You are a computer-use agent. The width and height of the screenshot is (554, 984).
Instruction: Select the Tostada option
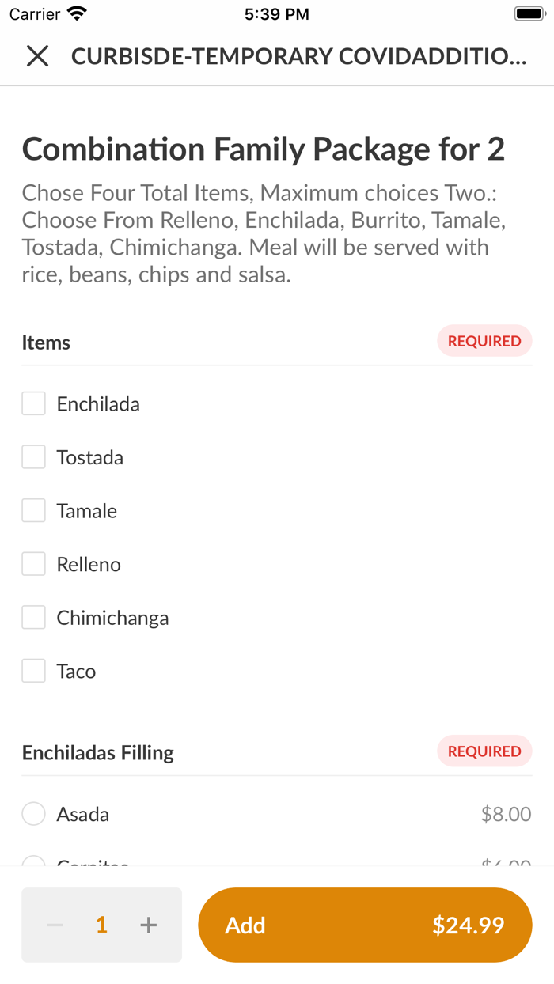coord(33,456)
